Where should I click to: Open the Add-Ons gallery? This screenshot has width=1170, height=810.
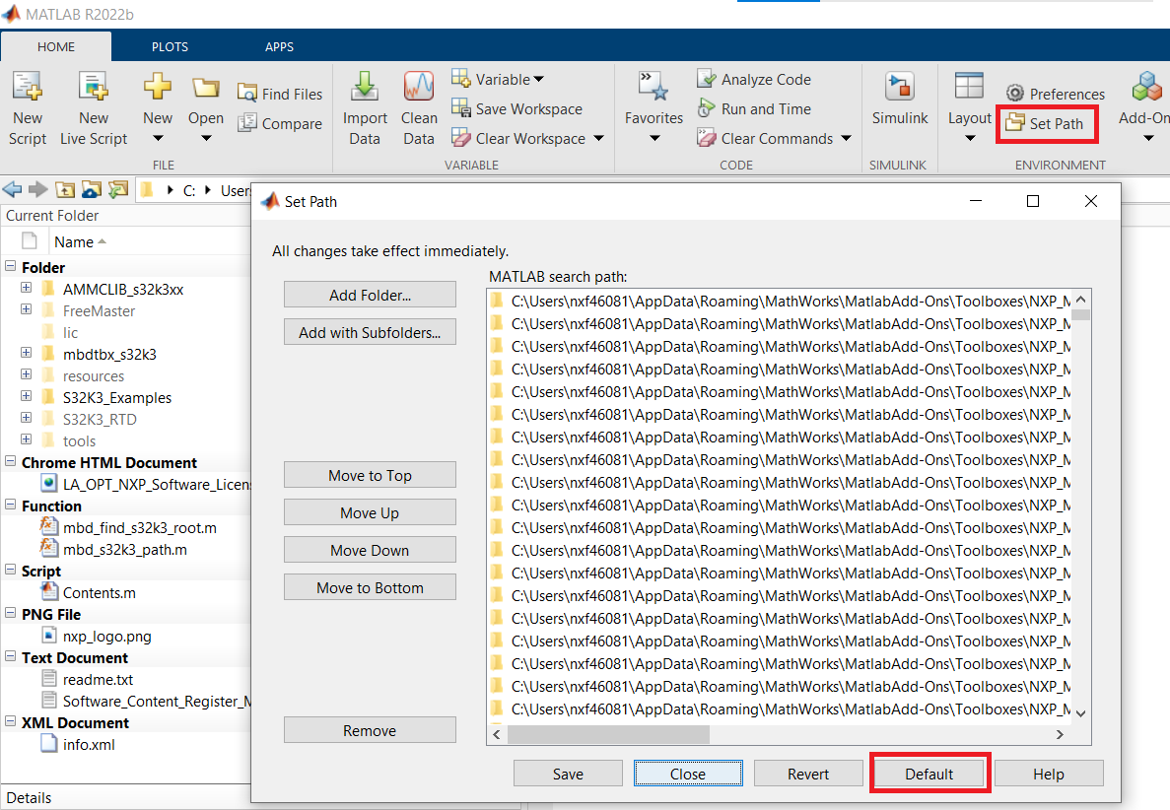[1144, 106]
